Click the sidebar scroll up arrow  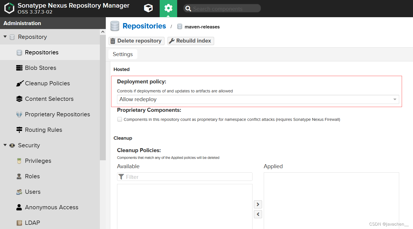coord(103,32)
